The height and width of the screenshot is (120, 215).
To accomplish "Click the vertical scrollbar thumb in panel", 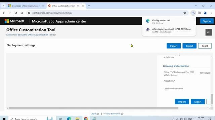I will (x=212, y=99).
